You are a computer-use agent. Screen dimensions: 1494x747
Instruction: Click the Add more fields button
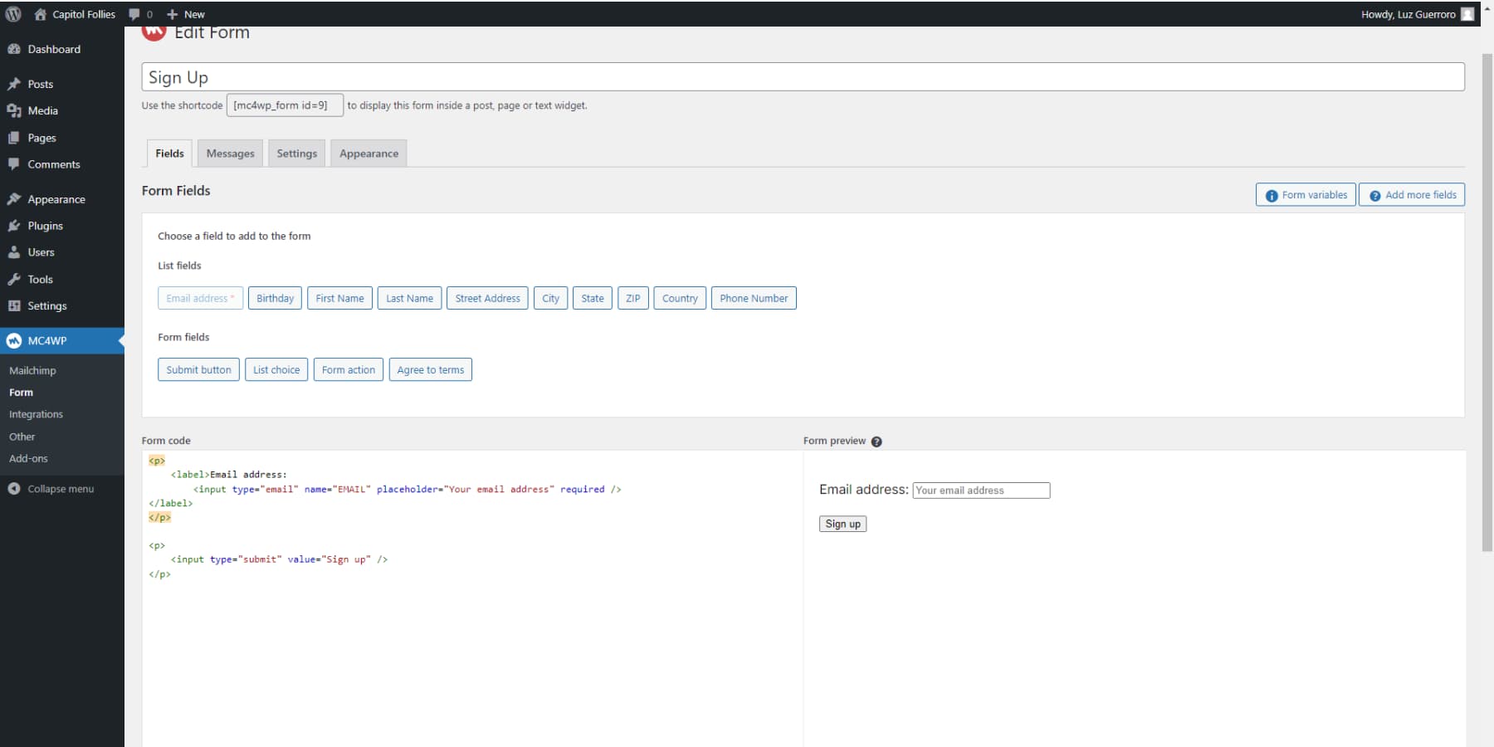pos(1411,194)
